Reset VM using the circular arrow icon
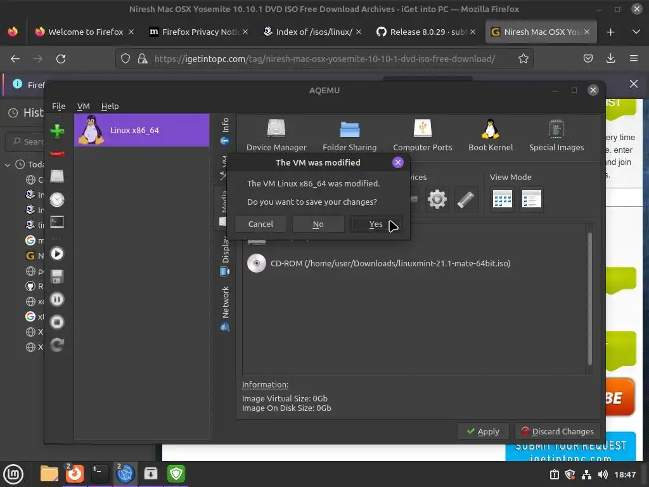Viewport: 649px width, 487px height. 57,344
